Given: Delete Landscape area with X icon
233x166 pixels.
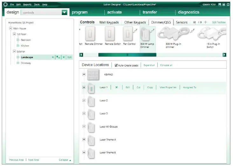Looking at the screenshot, I should [x=64, y=57].
